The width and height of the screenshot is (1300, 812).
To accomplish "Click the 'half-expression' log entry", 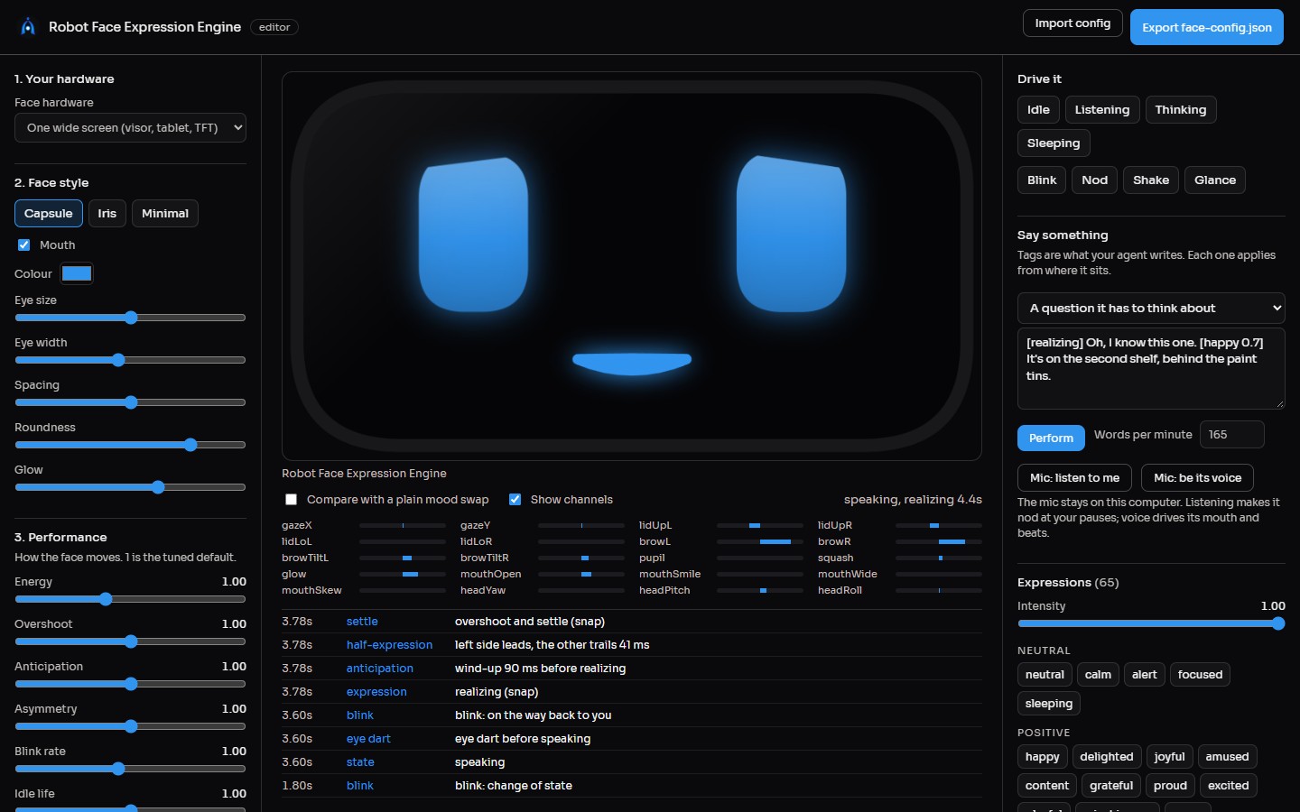I will tap(389, 645).
